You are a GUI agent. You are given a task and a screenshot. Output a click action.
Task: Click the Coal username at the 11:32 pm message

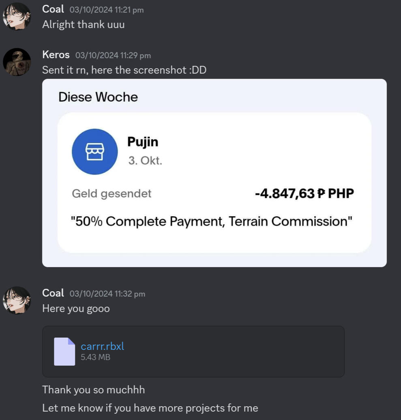(53, 293)
